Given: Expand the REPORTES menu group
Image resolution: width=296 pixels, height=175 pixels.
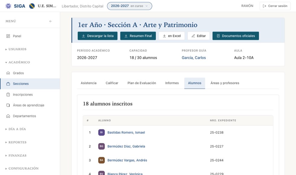Looking at the screenshot, I should (16, 142).
